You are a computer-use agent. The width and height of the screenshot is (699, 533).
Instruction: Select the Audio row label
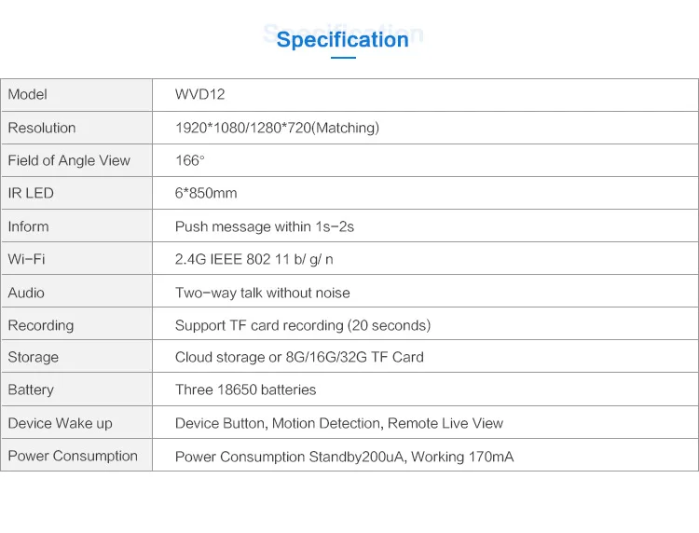26,293
